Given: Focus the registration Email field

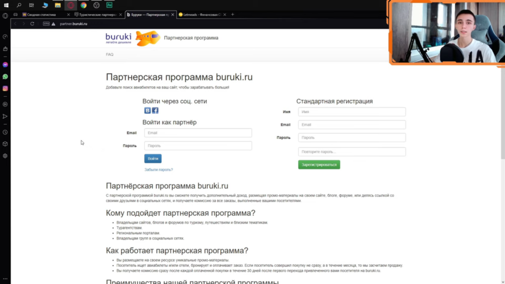Looking at the screenshot, I should 352,125.
